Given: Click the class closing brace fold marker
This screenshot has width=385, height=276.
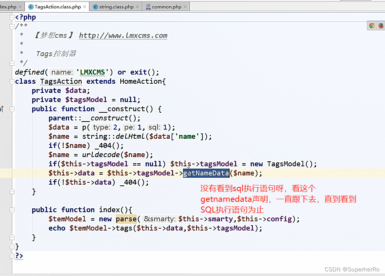Looking at the screenshot, I should click(x=12, y=247).
